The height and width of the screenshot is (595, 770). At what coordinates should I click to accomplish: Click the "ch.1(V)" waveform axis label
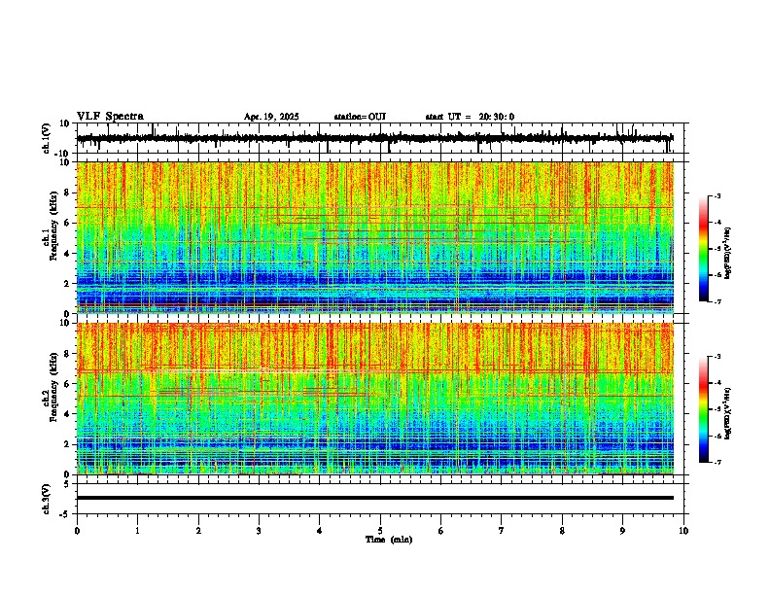[x=47, y=138]
